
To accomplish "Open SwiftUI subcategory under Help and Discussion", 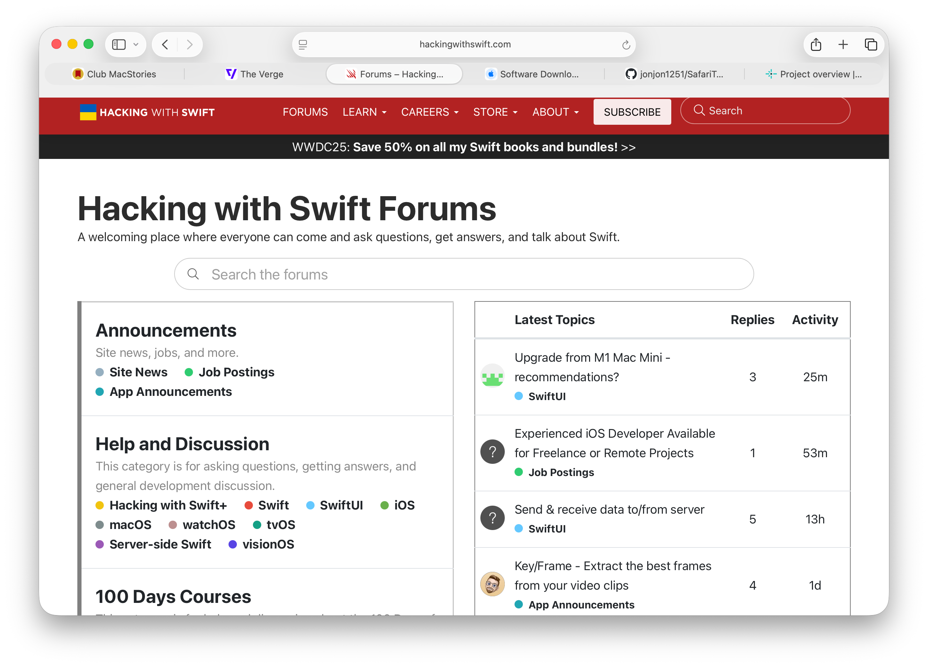I will pyautogui.click(x=341, y=505).
